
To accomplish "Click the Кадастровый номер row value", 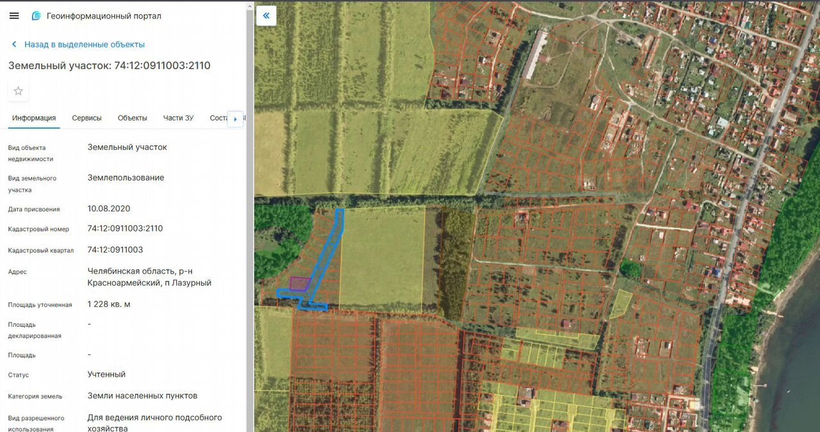I will click(x=125, y=228).
